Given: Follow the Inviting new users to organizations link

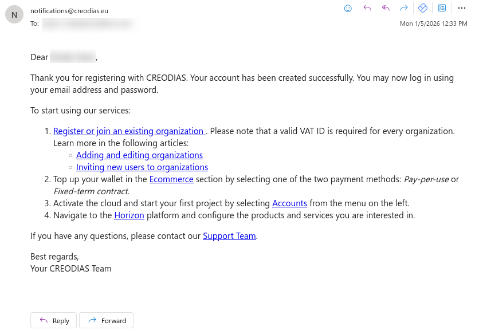Looking at the screenshot, I should point(142,167).
